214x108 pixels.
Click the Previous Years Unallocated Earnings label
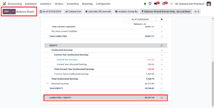71,74
